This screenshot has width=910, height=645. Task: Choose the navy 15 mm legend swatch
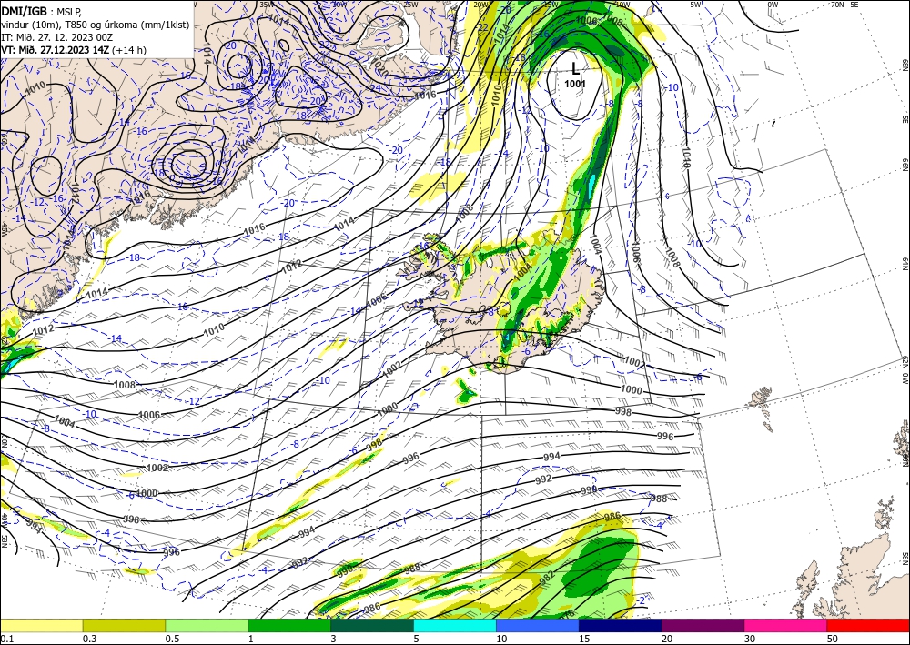pos(621,626)
